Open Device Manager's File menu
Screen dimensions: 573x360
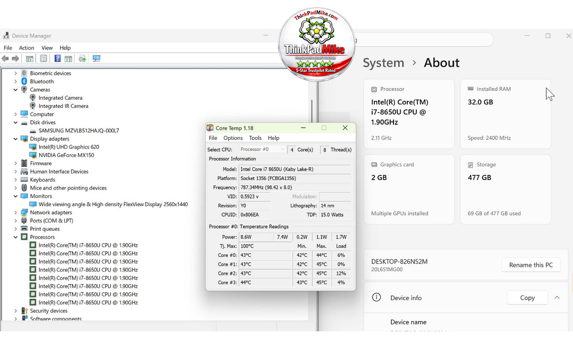click(x=8, y=48)
